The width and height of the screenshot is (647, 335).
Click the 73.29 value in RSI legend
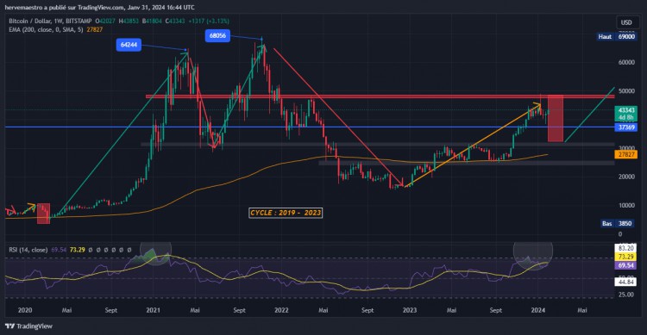click(x=77, y=250)
